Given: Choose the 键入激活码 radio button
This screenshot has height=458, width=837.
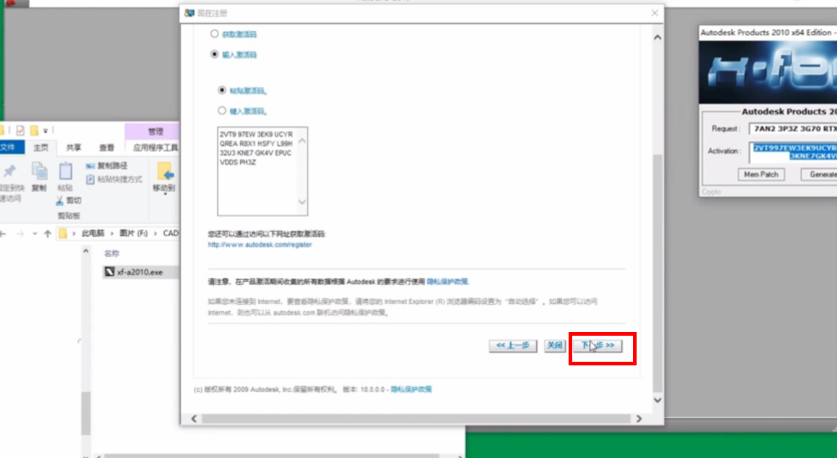Looking at the screenshot, I should [222, 111].
